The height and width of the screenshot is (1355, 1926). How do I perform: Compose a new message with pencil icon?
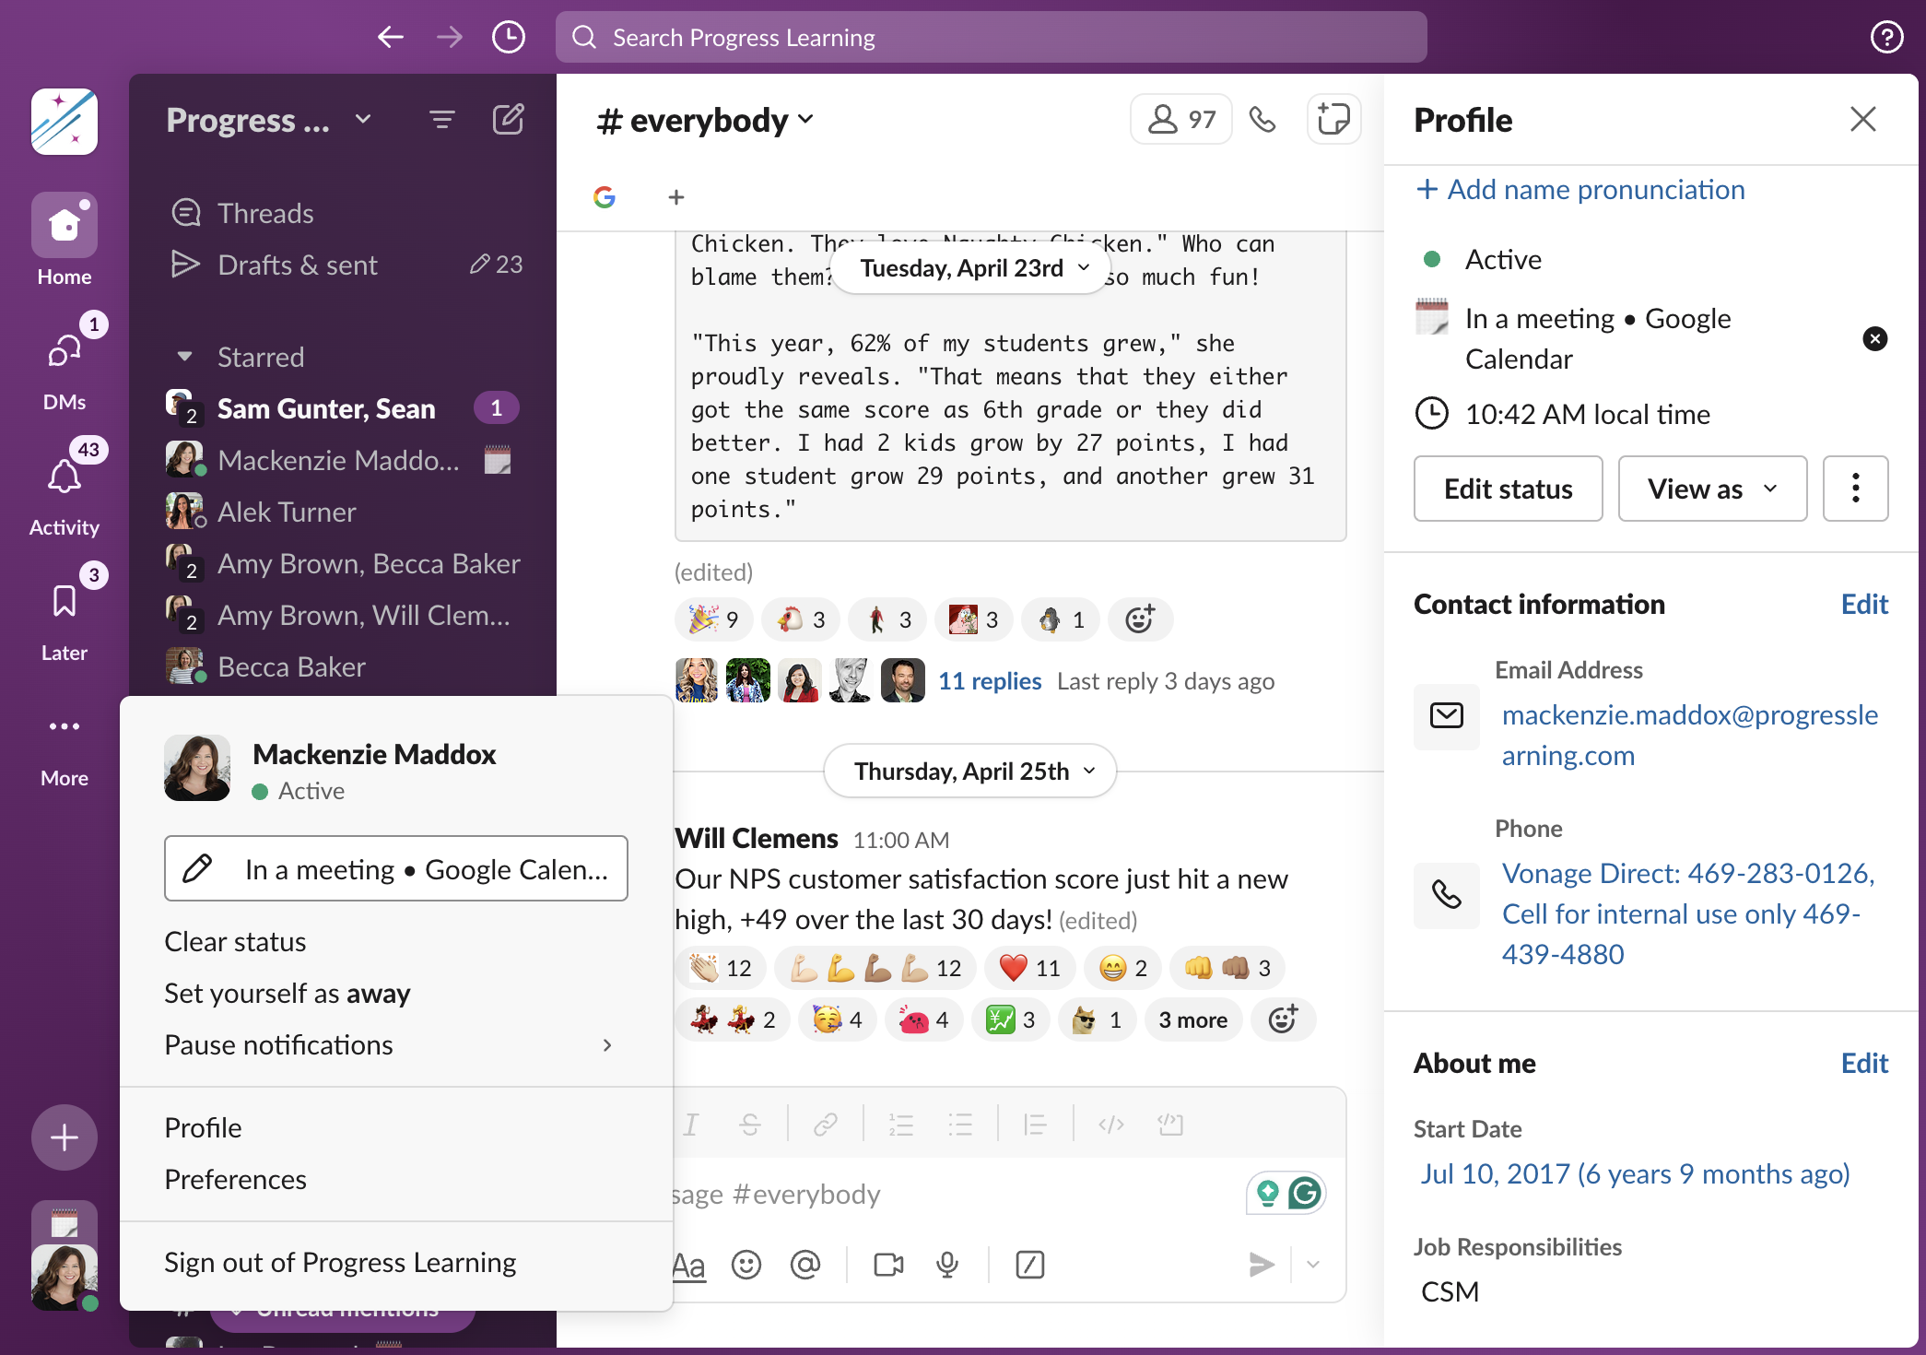click(508, 120)
